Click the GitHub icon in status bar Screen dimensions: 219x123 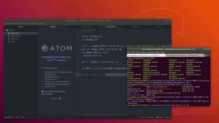pyautogui.click(x=157, y=117)
